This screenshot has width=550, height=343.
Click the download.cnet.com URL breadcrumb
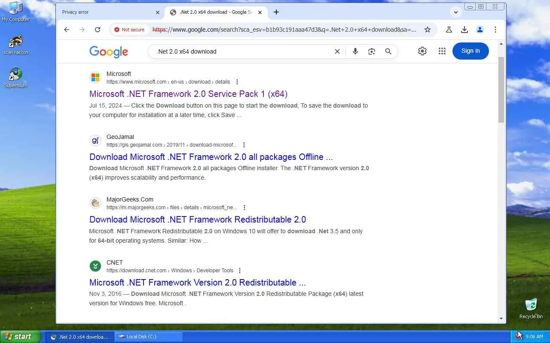pyautogui.click(x=170, y=271)
